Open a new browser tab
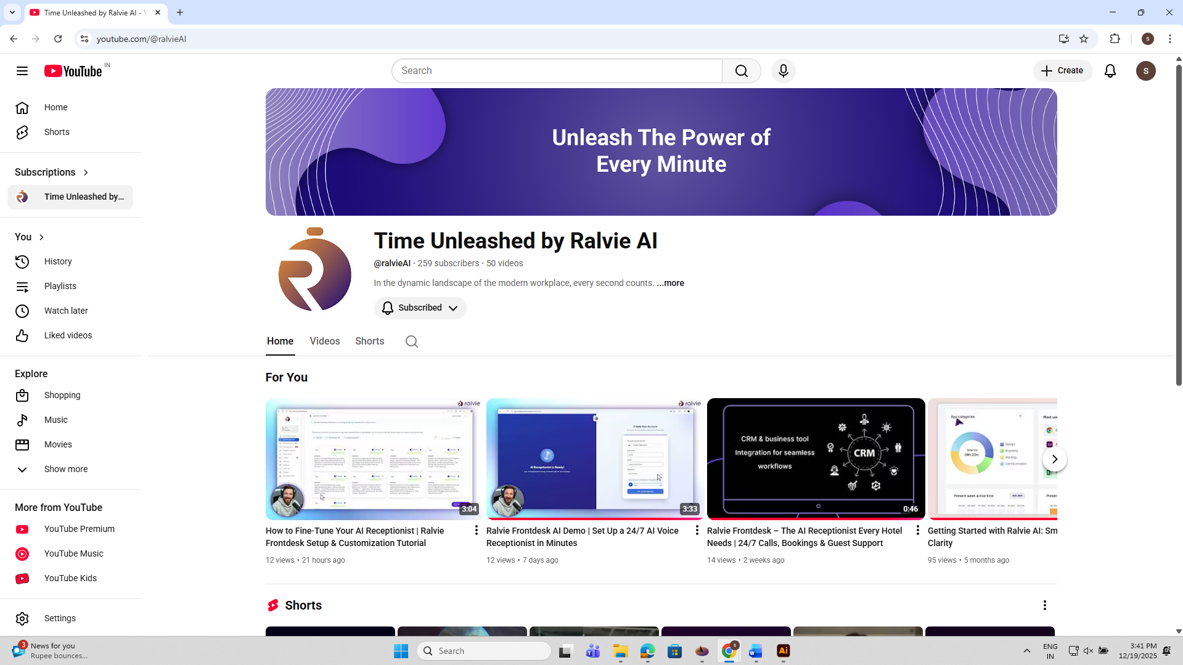 click(x=180, y=12)
